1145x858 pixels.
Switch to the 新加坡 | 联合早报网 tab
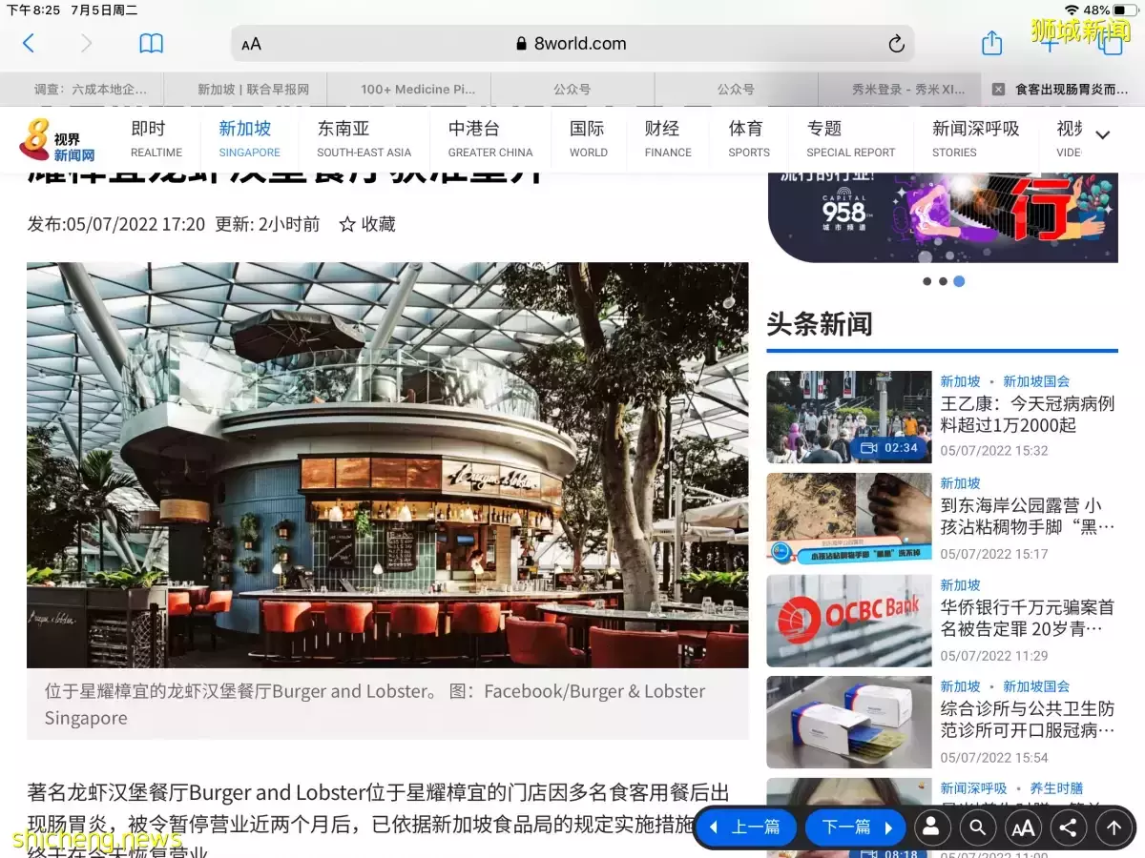coord(253,90)
